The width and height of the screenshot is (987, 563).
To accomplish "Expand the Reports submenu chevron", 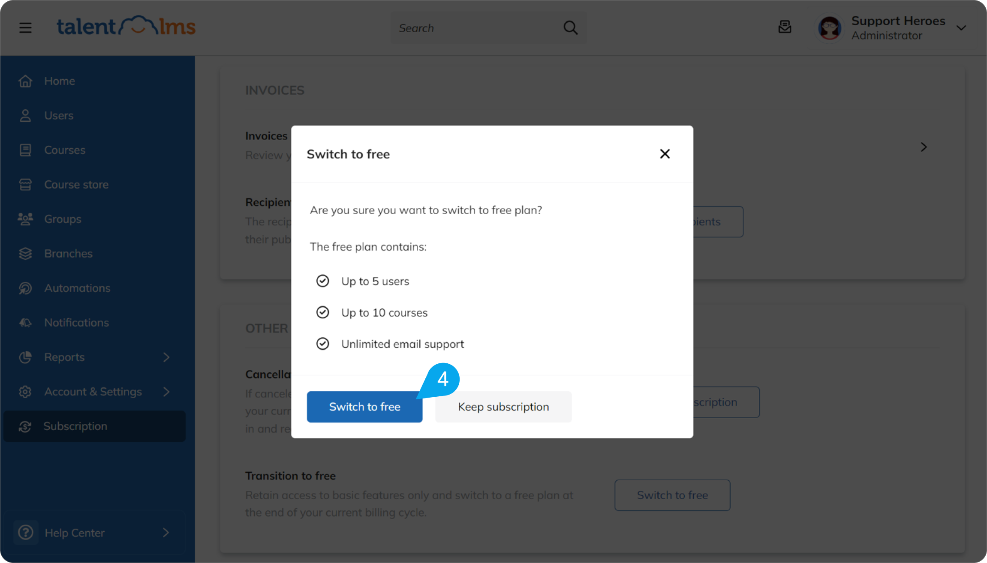I will coord(166,357).
